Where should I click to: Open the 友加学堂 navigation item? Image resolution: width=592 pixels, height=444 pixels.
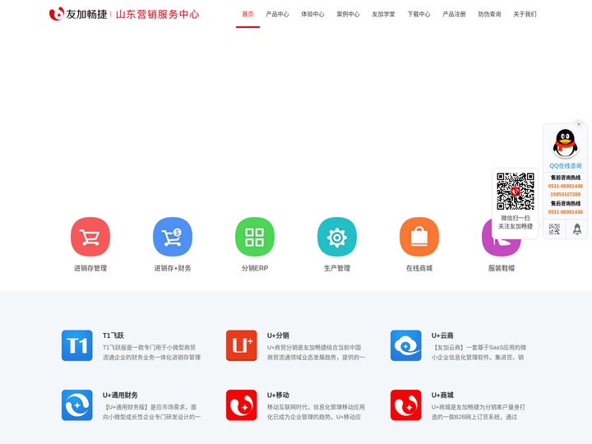[x=383, y=14]
